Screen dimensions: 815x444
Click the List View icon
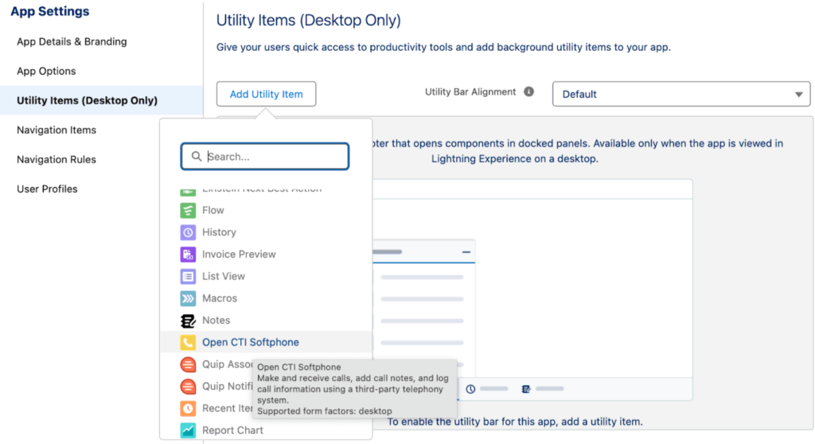tap(188, 277)
